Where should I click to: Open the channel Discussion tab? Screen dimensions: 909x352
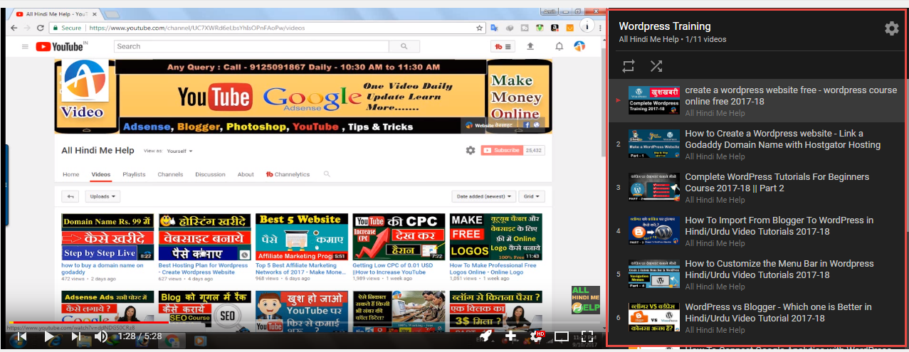coord(210,174)
